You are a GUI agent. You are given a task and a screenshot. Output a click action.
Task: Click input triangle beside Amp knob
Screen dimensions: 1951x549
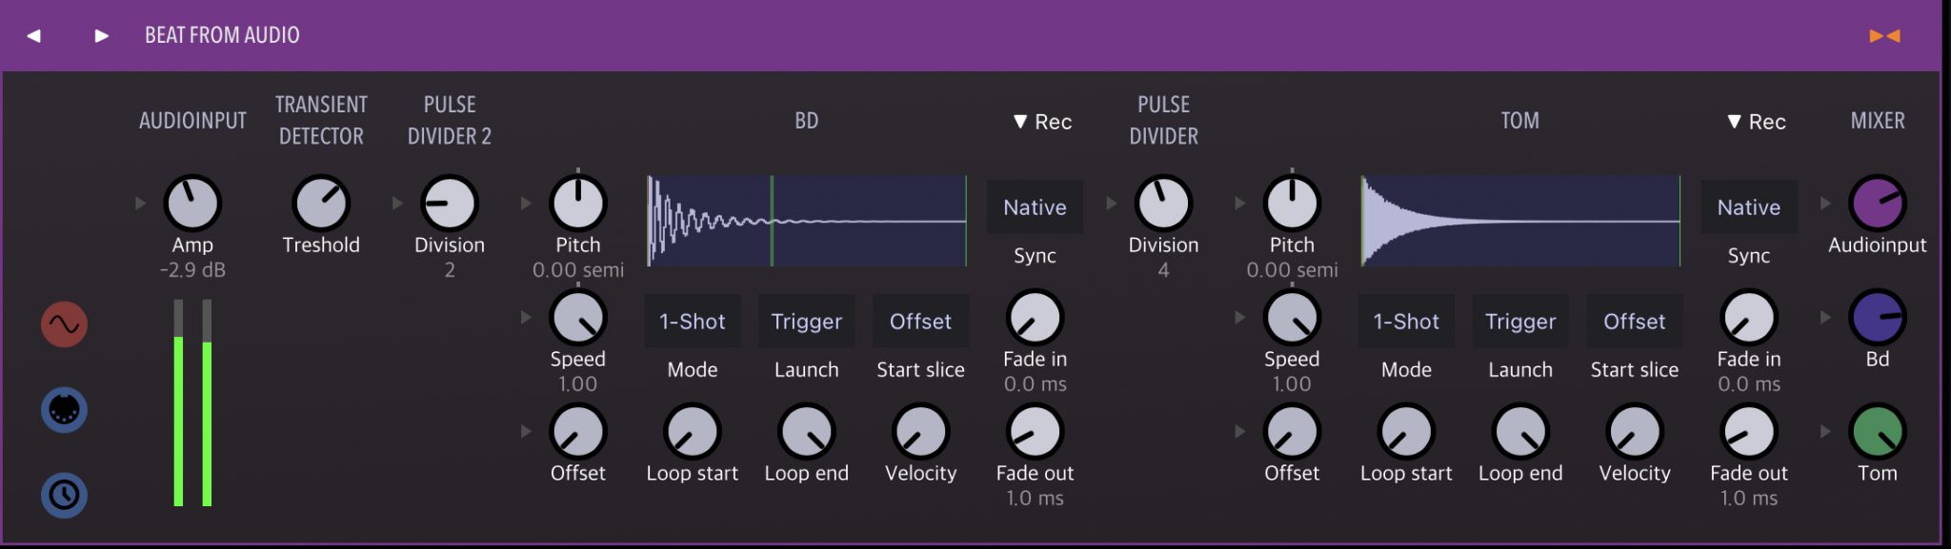(140, 203)
